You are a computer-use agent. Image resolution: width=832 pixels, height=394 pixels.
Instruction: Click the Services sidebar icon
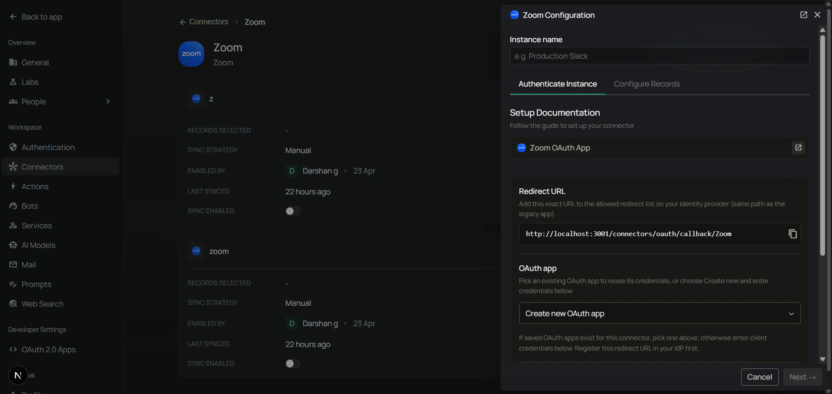13,225
